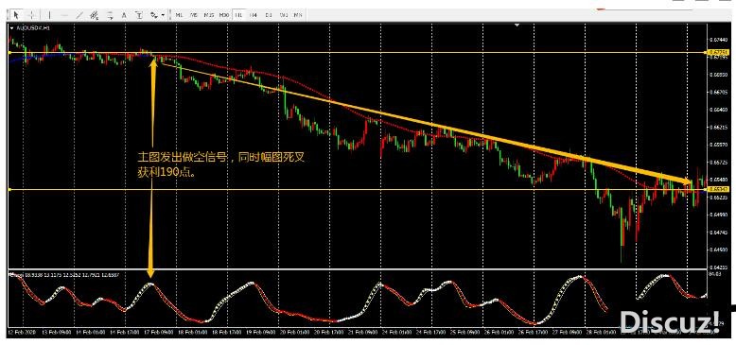Switch chart to W1 timeframe
The width and height of the screenshot is (736, 345).
pos(284,14)
